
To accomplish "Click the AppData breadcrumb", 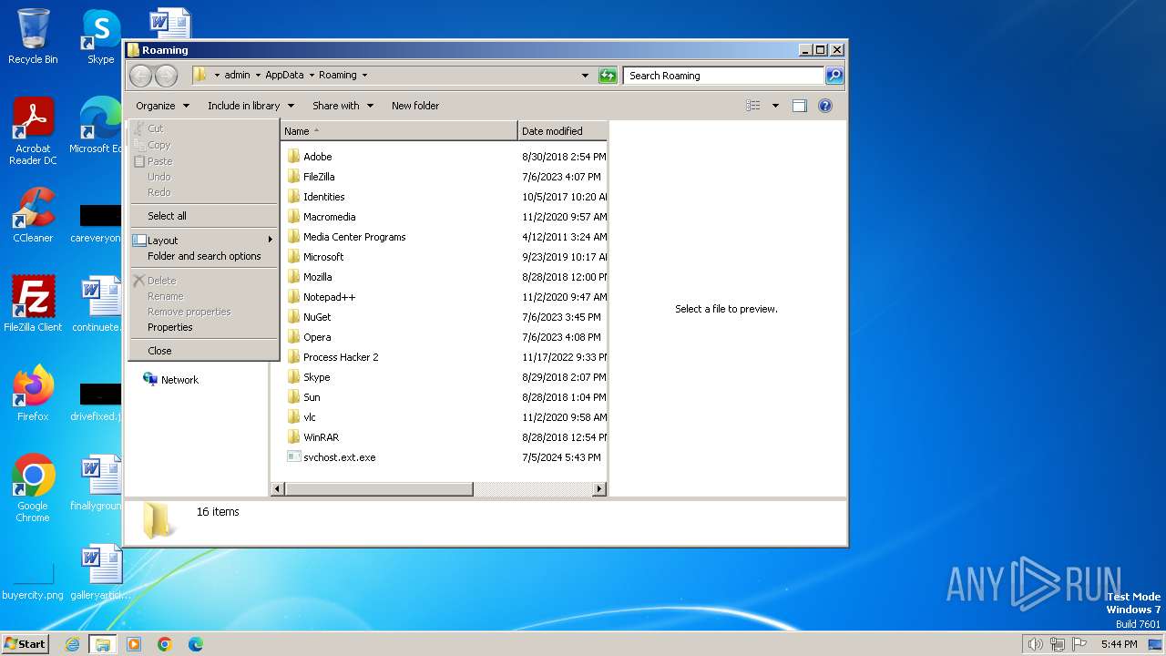I will pyautogui.click(x=284, y=76).
